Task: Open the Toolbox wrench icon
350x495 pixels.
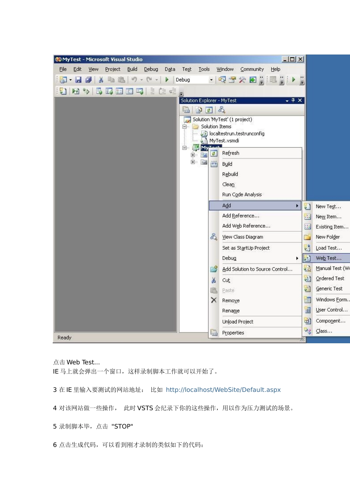Action: coord(242,80)
